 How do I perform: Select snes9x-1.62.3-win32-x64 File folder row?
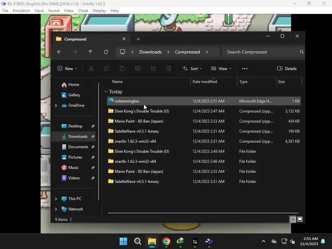pyautogui.click(x=204, y=161)
